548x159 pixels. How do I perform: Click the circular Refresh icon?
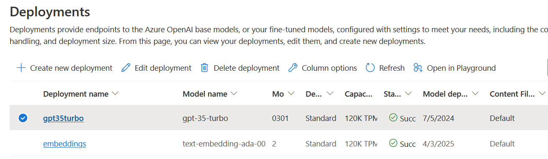[x=370, y=68]
